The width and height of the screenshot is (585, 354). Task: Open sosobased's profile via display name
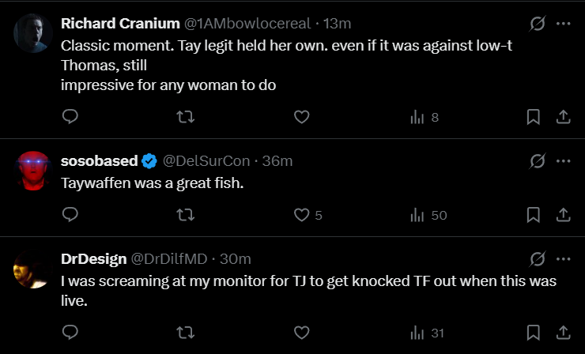click(99, 161)
